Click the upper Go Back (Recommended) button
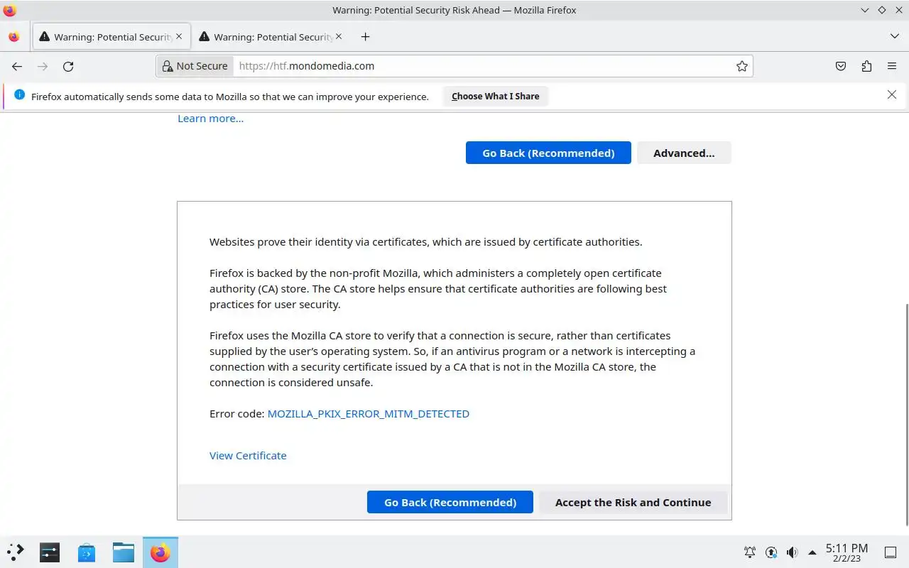 [548, 153]
